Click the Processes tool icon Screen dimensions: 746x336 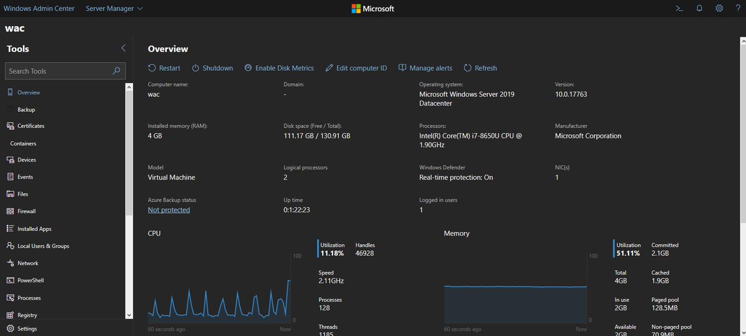pos(11,297)
